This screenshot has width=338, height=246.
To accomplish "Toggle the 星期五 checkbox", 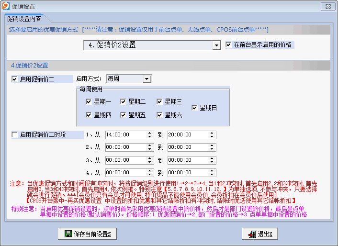I will coord(124,115).
